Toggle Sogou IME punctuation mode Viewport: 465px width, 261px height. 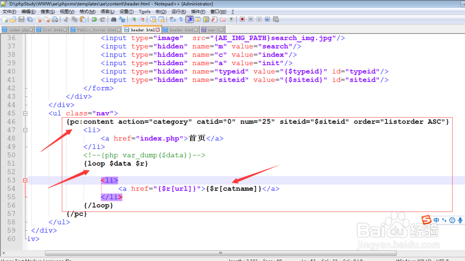pos(444,220)
